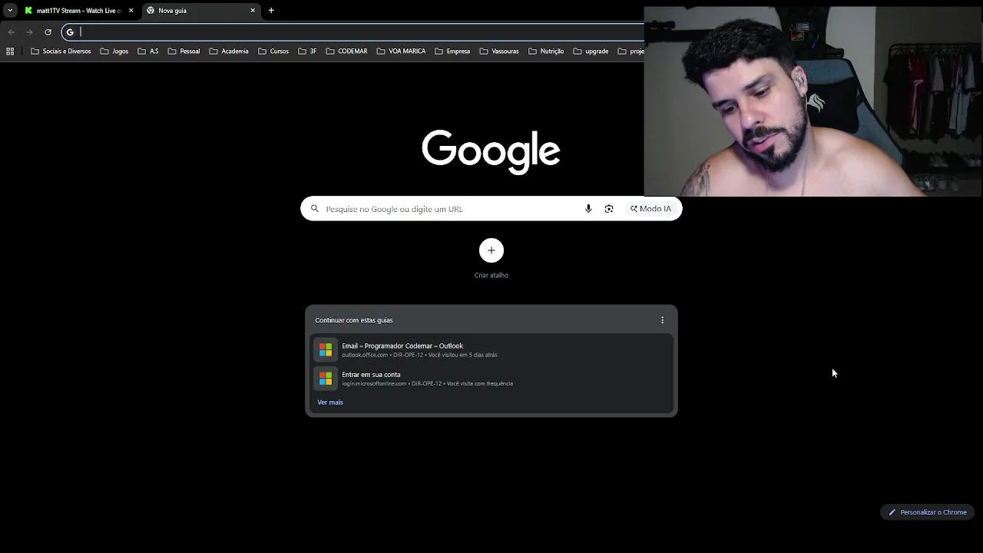Open the Jogos bookmark folder

tap(114, 51)
